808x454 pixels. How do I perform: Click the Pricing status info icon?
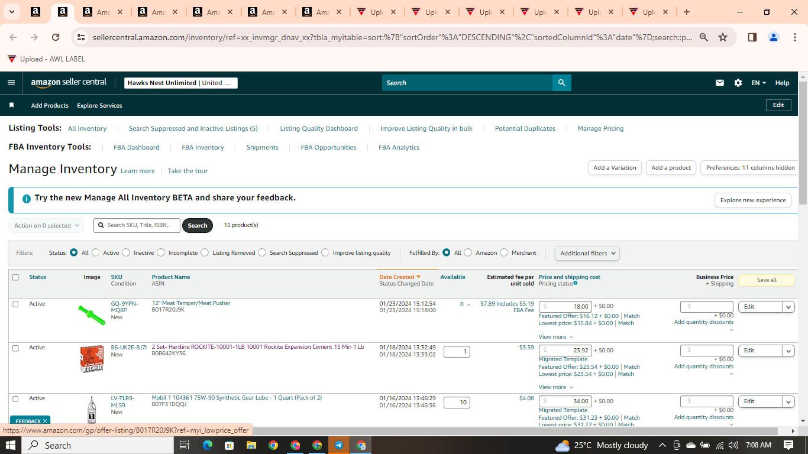click(x=575, y=284)
